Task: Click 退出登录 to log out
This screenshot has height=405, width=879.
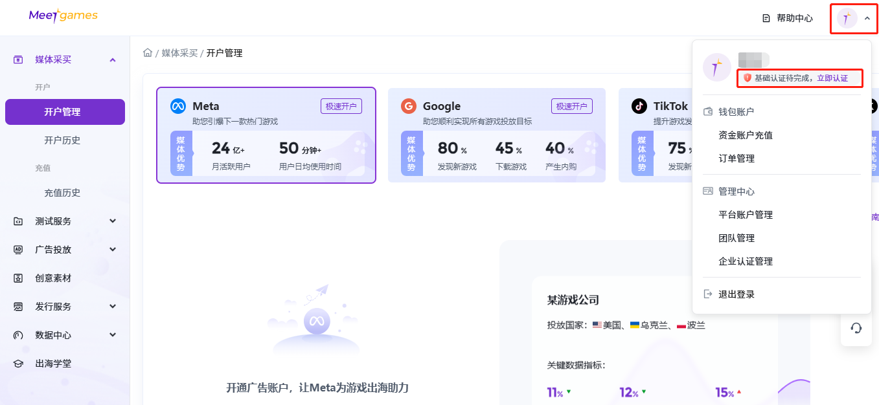Action: (x=736, y=294)
